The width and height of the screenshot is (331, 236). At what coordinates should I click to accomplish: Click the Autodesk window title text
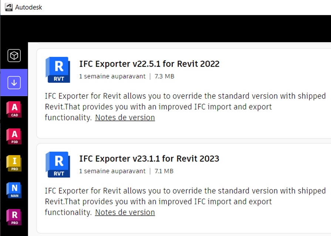coord(28,7)
